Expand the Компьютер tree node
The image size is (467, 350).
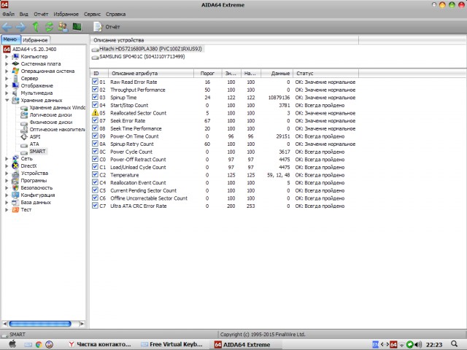pos(7,56)
